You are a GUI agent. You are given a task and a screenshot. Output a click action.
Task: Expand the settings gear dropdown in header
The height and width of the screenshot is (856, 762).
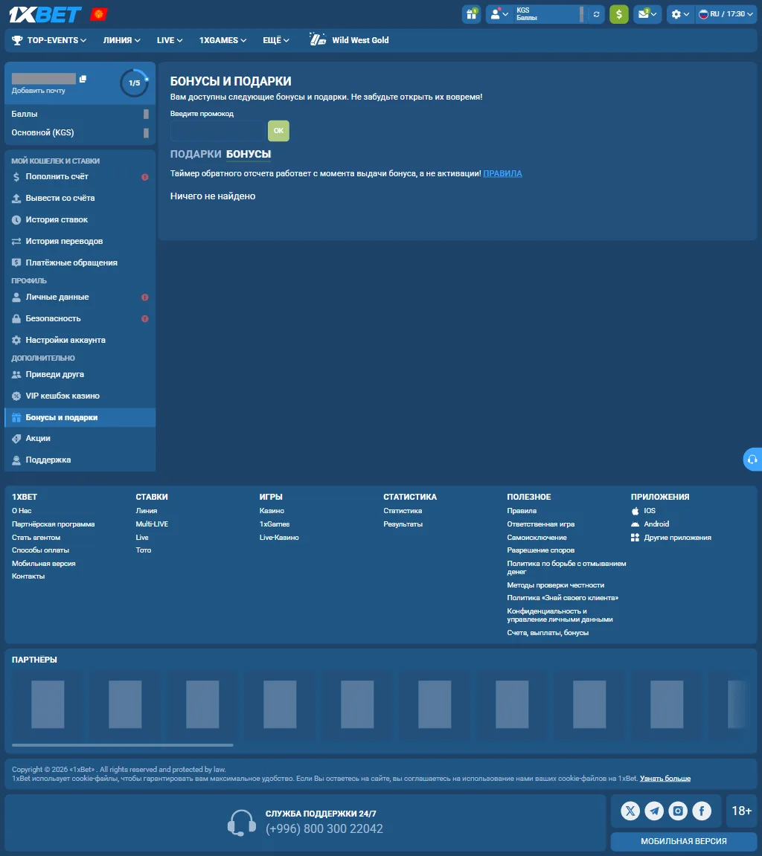click(x=680, y=14)
